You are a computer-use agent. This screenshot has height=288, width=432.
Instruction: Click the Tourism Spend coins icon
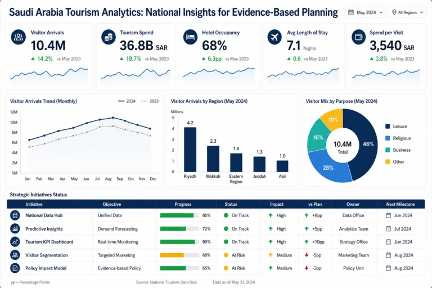tap(109, 37)
